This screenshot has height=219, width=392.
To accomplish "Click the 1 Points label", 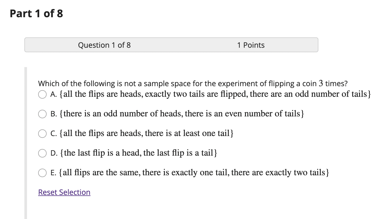I will pyautogui.click(x=251, y=45).
